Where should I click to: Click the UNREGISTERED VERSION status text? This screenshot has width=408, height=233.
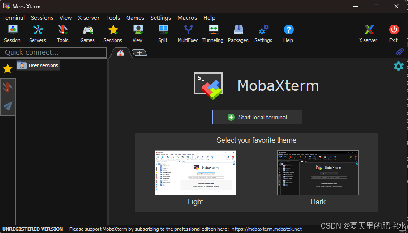click(x=33, y=229)
